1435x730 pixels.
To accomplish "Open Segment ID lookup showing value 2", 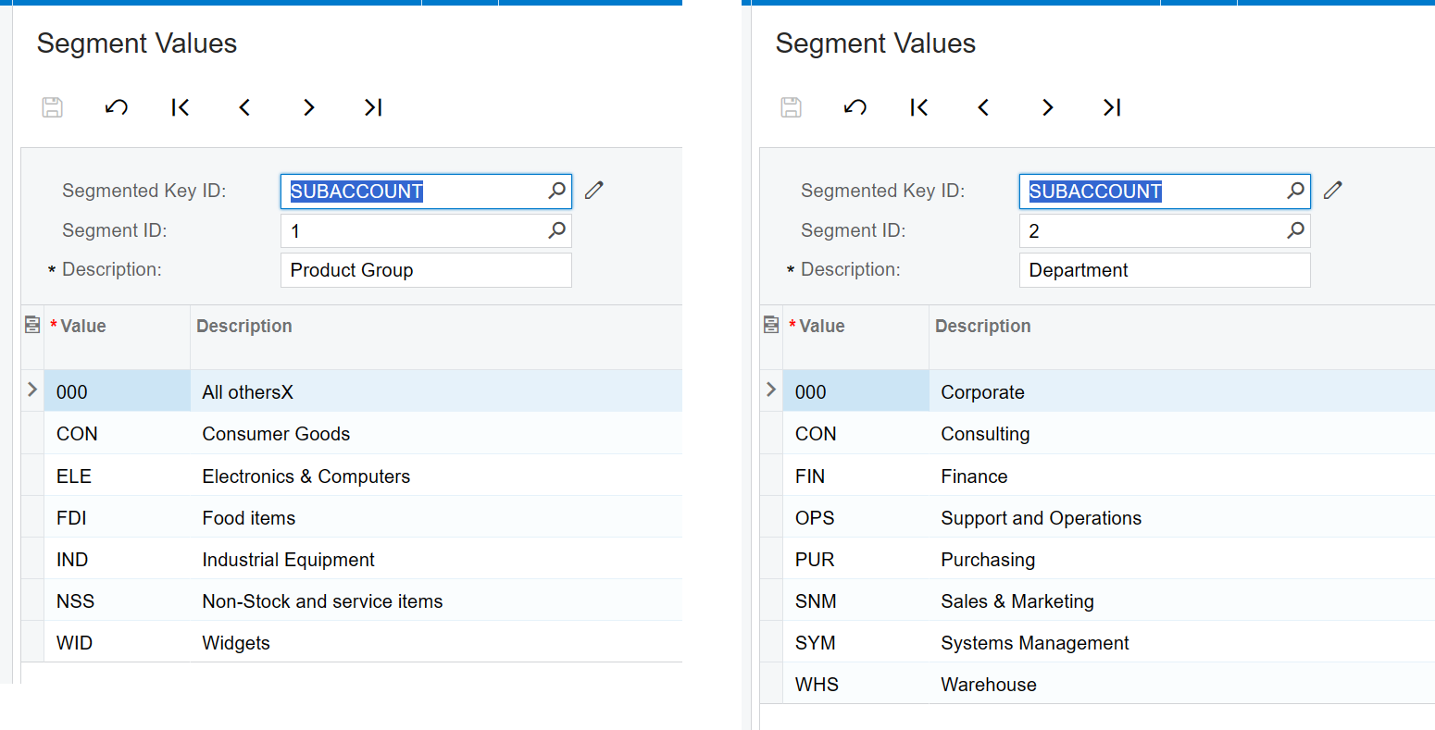I will coord(1295,230).
